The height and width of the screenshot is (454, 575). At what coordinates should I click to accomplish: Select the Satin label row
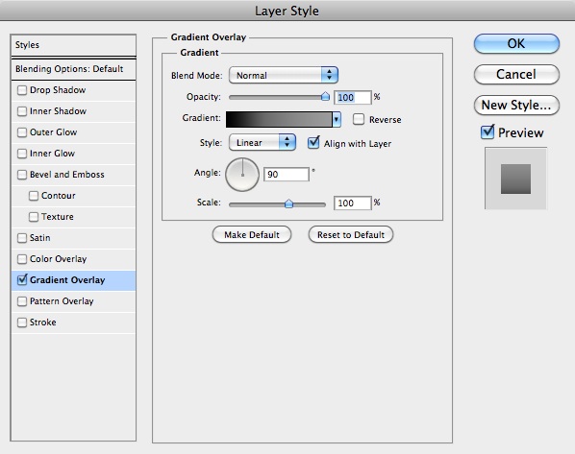click(73, 238)
